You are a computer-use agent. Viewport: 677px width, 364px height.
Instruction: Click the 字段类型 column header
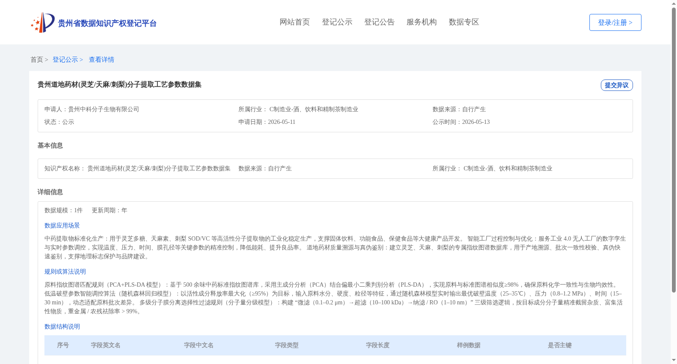287,345
